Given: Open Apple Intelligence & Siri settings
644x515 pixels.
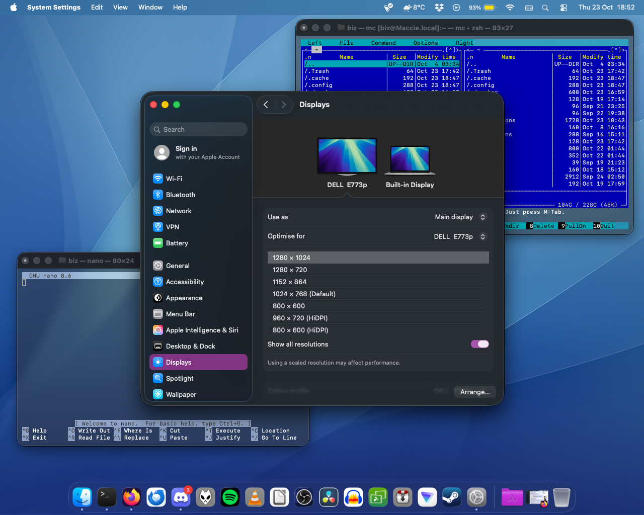Looking at the screenshot, I should (x=202, y=330).
